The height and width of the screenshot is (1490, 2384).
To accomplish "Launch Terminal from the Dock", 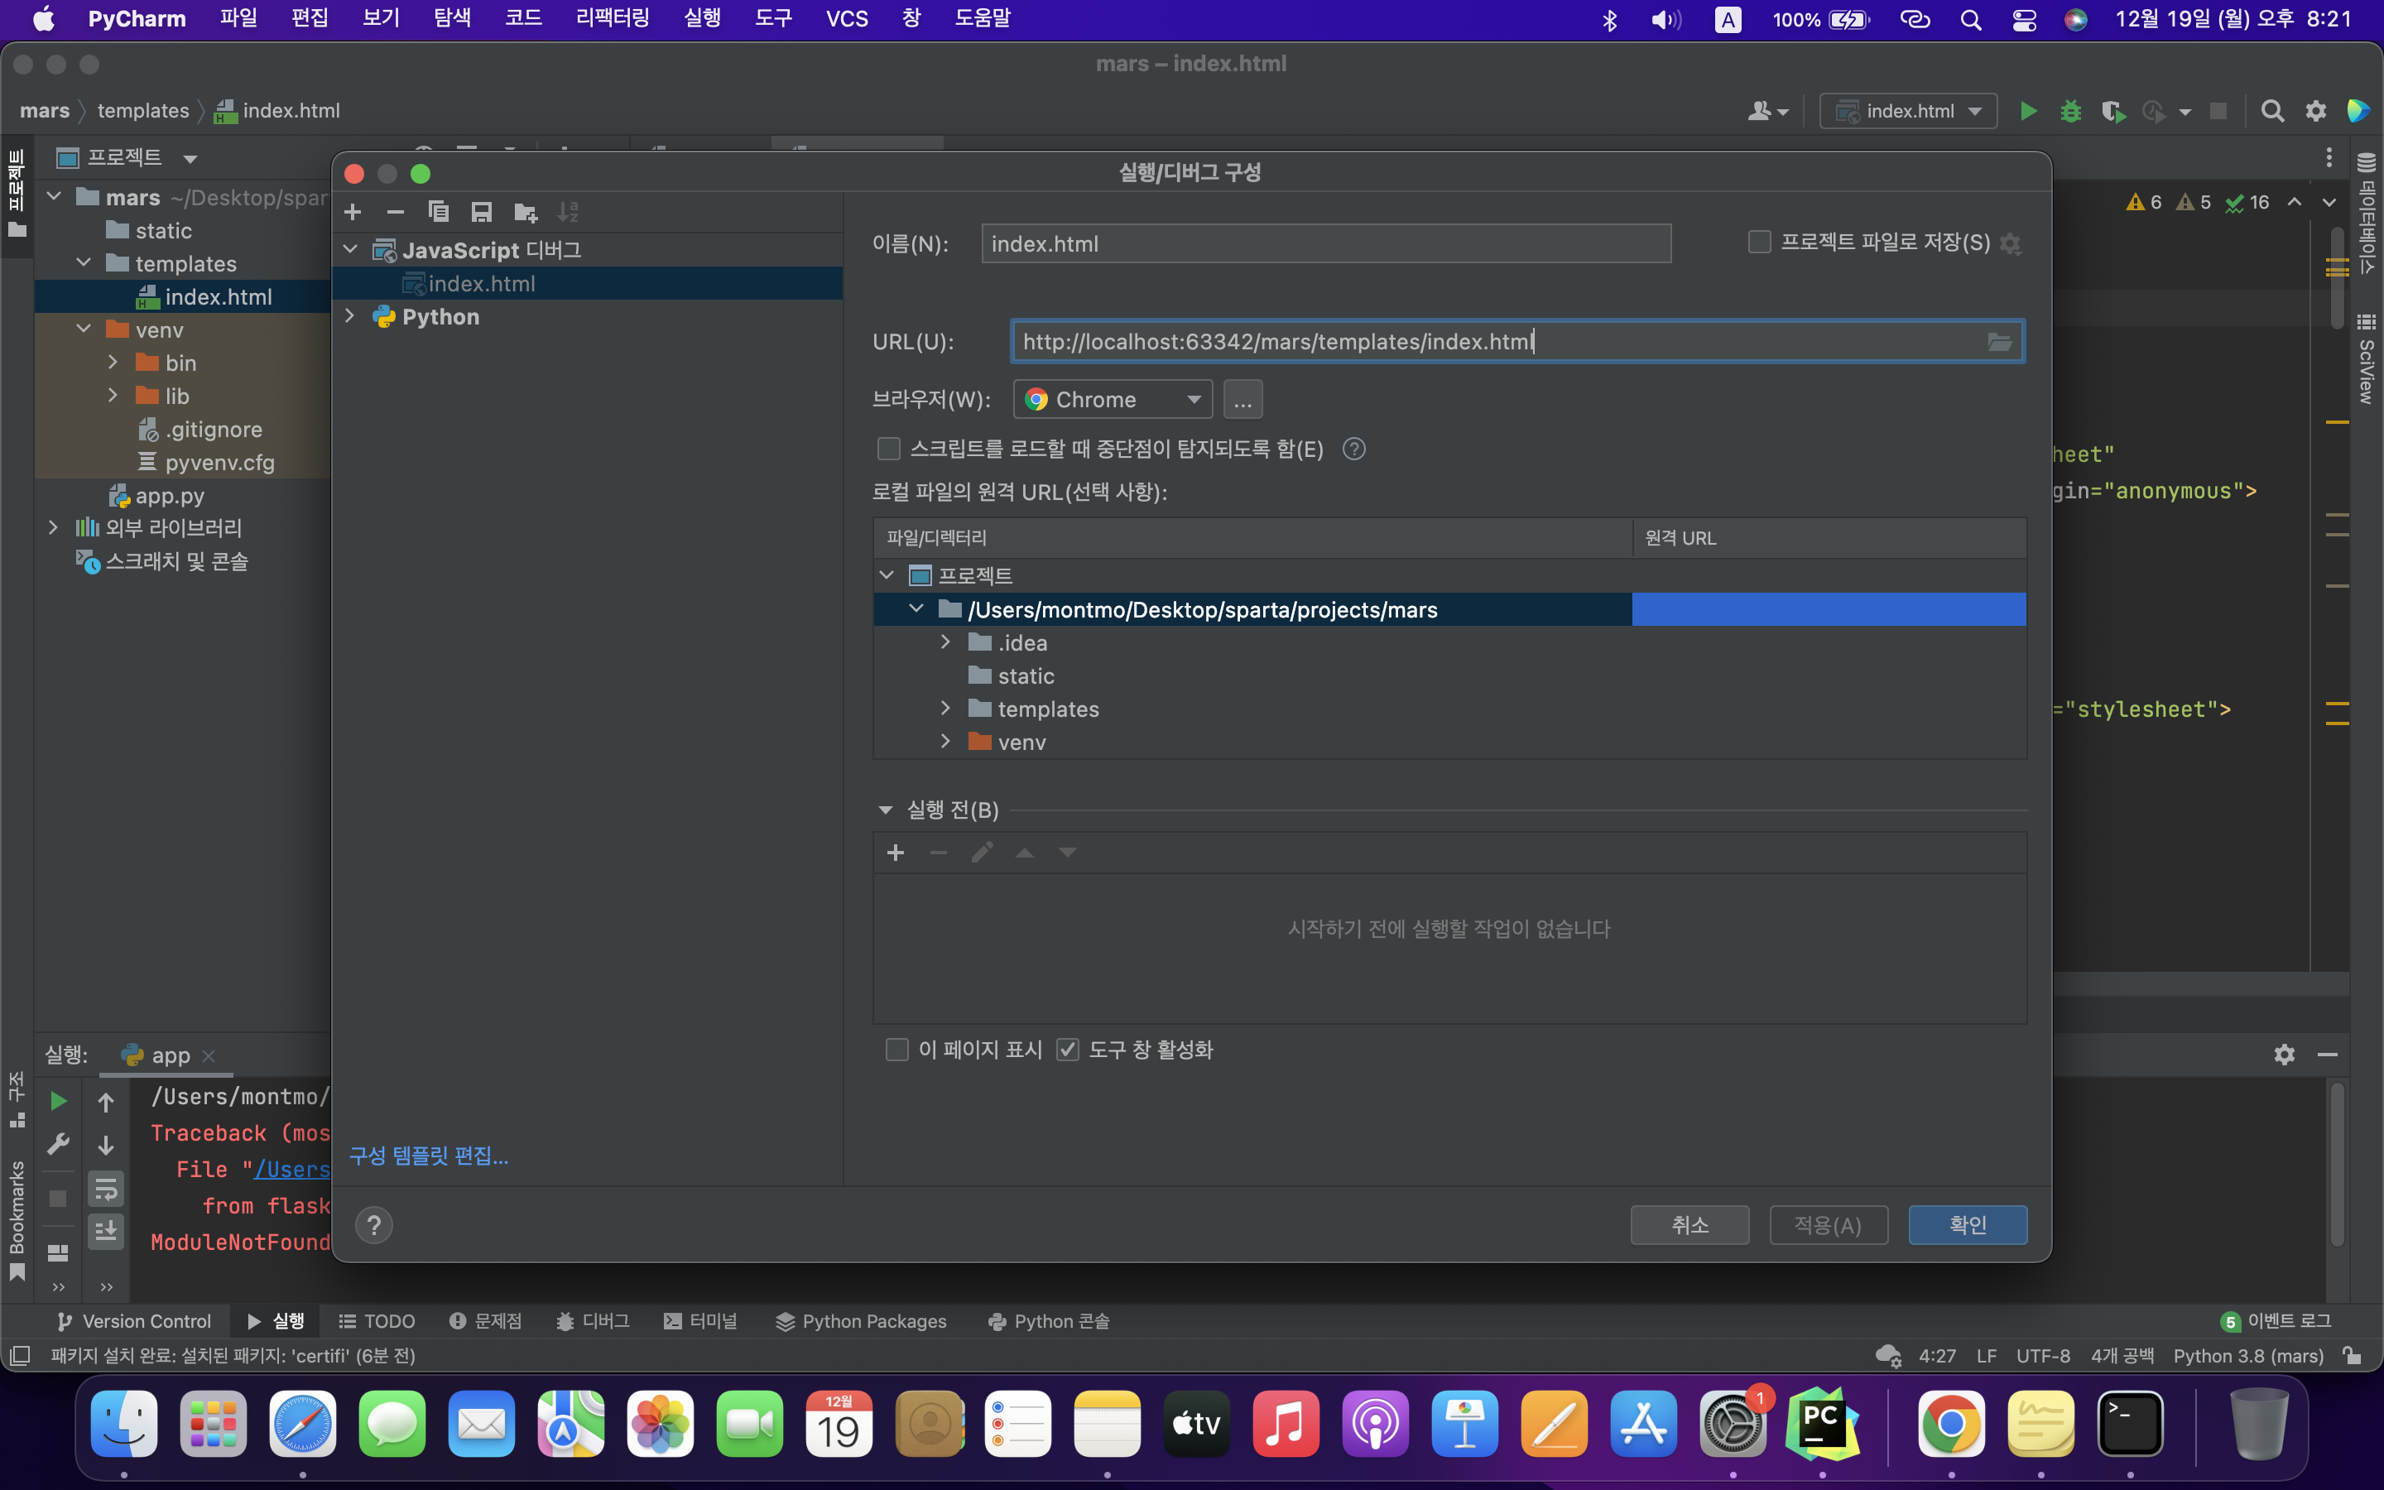I will [x=2130, y=1424].
